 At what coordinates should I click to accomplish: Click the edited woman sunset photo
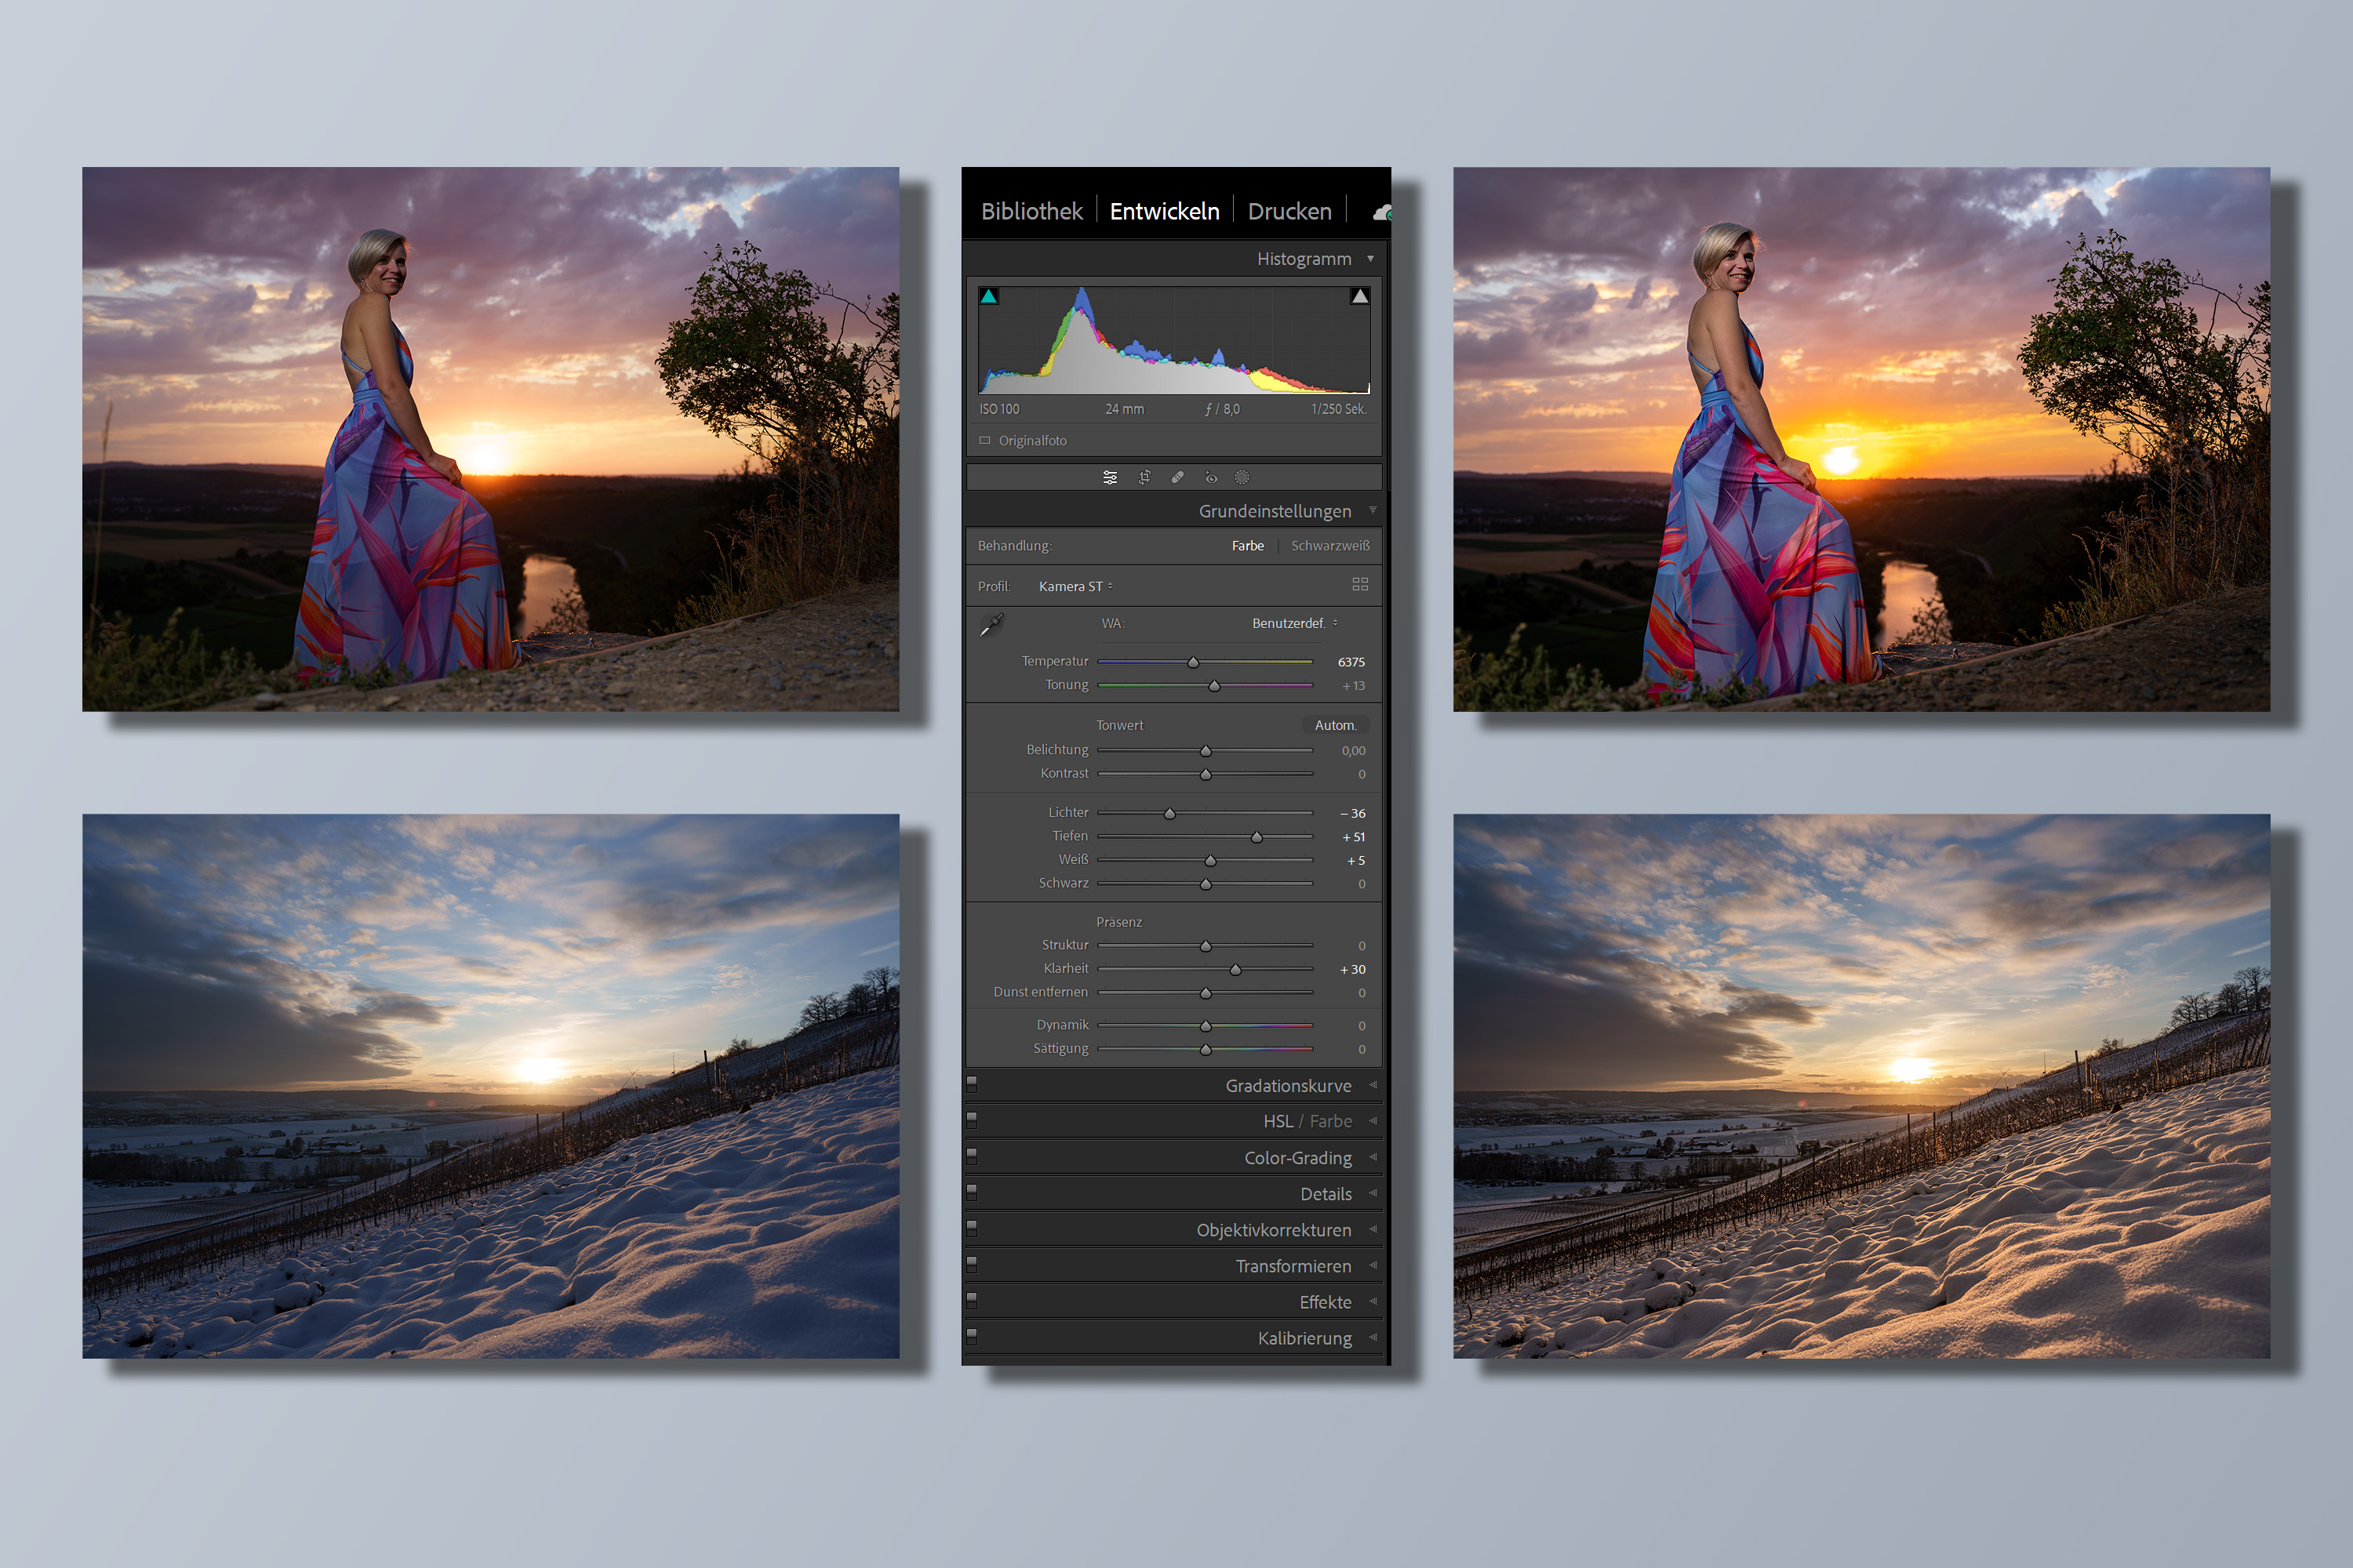(x=1862, y=439)
